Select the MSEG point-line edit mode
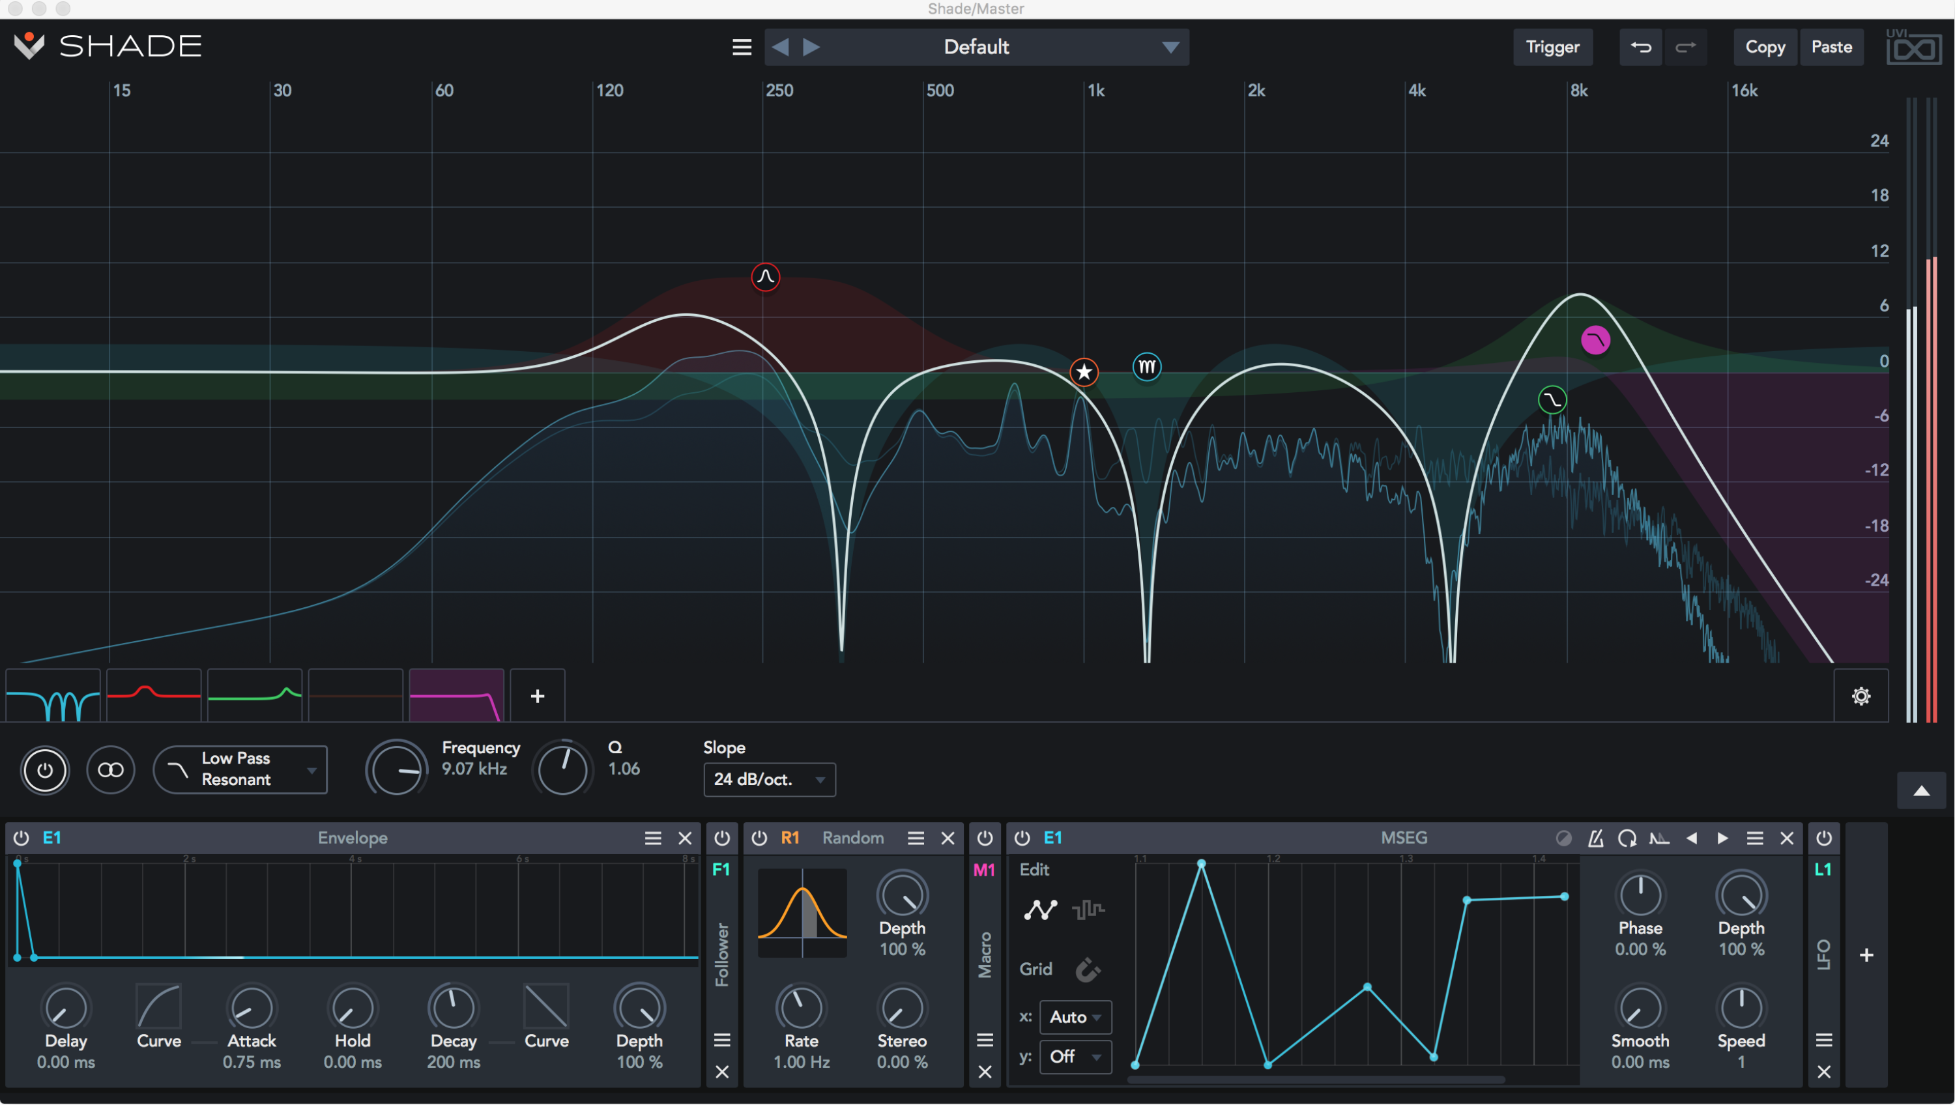This screenshot has width=1955, height=1105. coord(1041,910)
